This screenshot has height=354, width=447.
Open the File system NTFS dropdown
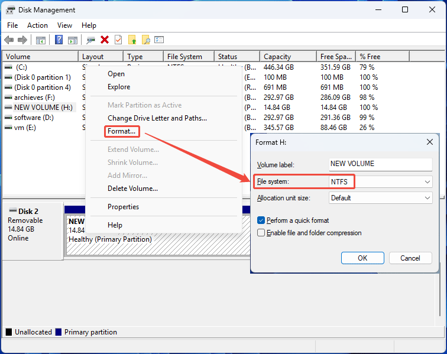381,182
